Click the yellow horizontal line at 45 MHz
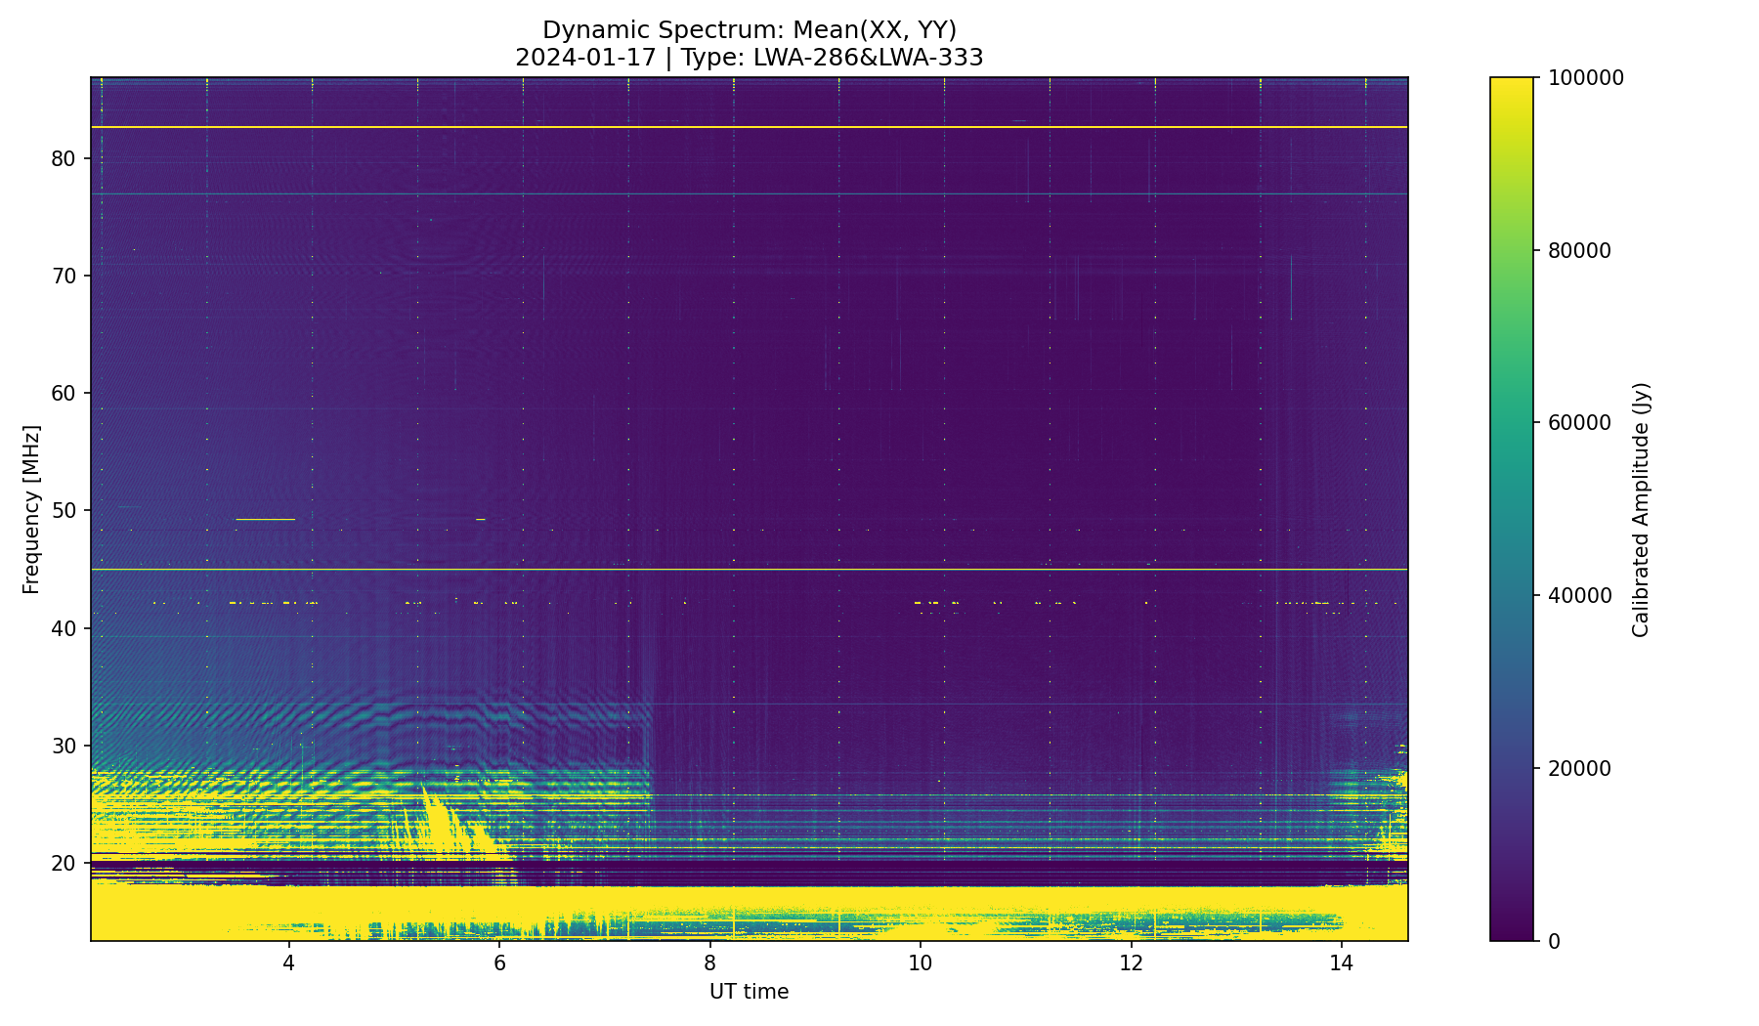Screen dimensions: 1759x1026 click(x=749, y=569)
